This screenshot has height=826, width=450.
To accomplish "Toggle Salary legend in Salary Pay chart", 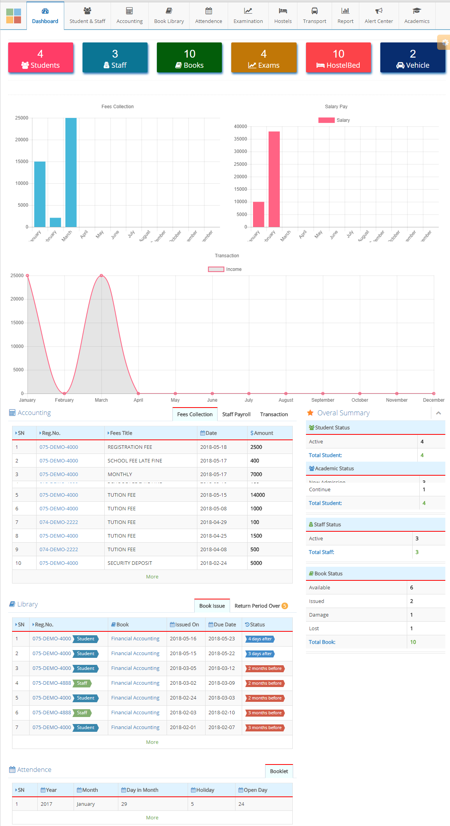I will tap(334, 120).
